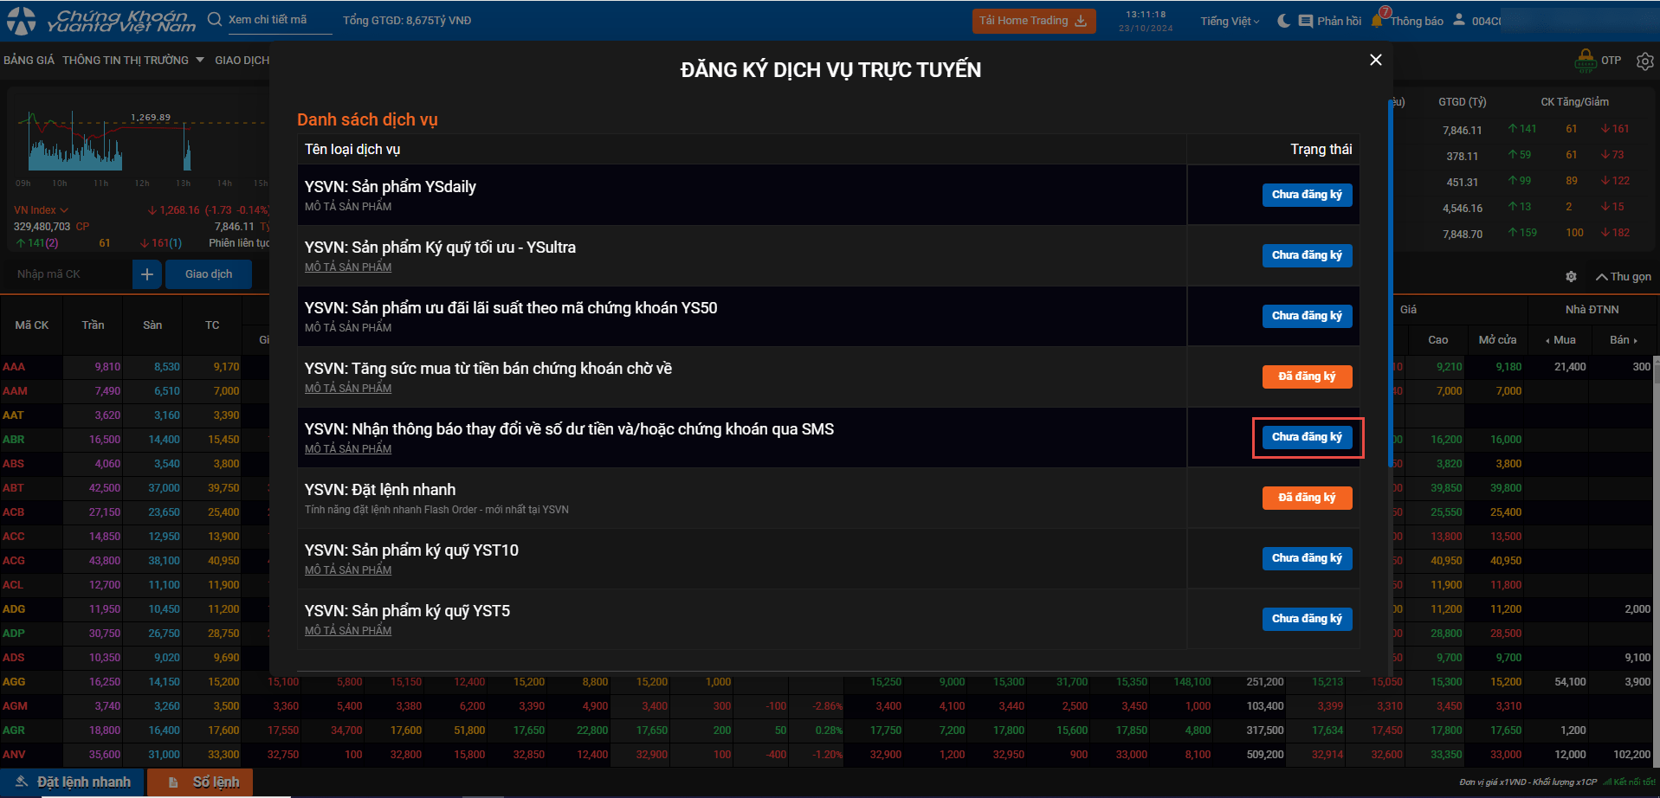Click Chưa đăng ký for SMS notification service
This screenshot has width=1660, height=798.
click(1306, 437)
